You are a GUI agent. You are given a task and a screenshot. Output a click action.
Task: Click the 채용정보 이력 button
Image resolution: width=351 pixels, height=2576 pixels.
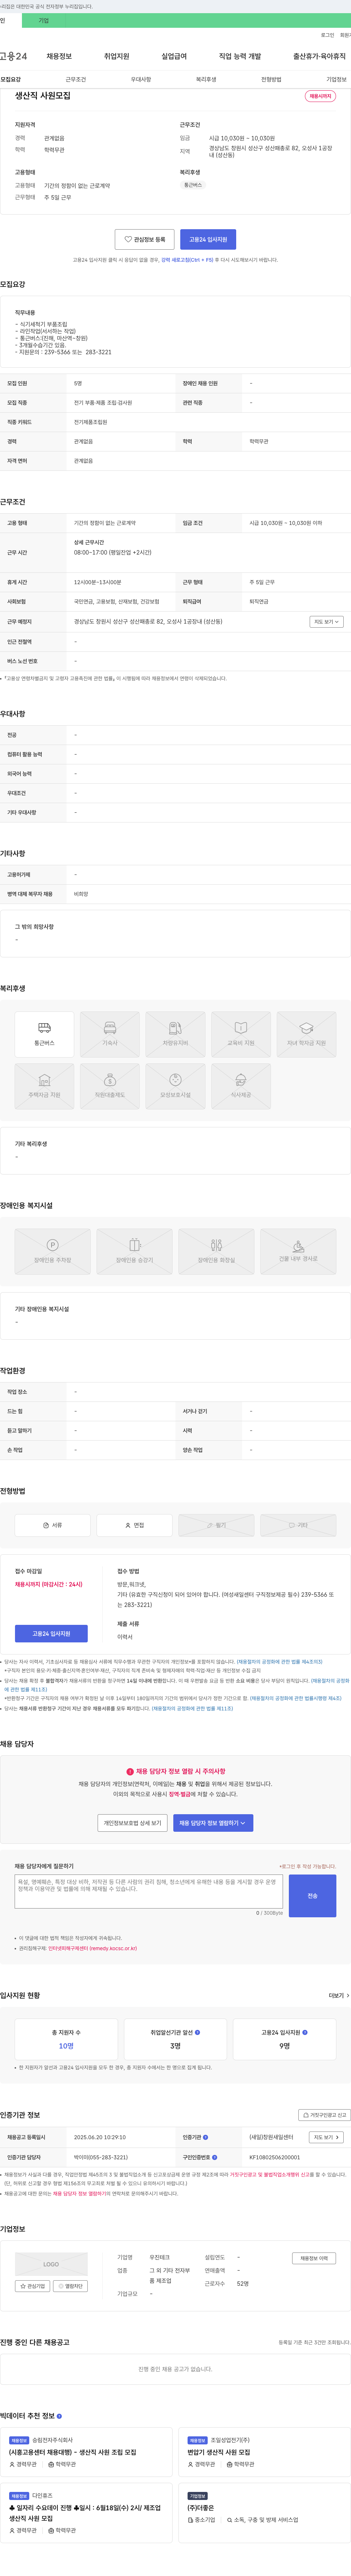(314, 2258)
